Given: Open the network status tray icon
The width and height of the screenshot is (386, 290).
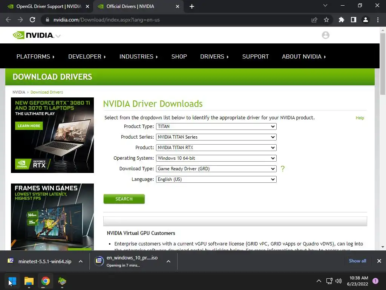Looking at the screenshot, I should [329, 281].
